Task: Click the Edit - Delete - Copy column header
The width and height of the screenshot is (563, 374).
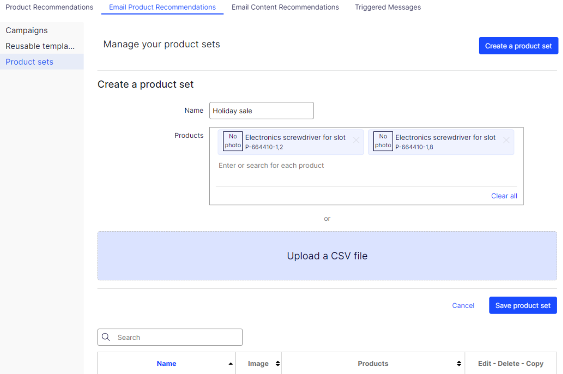Action: [511, 364]
